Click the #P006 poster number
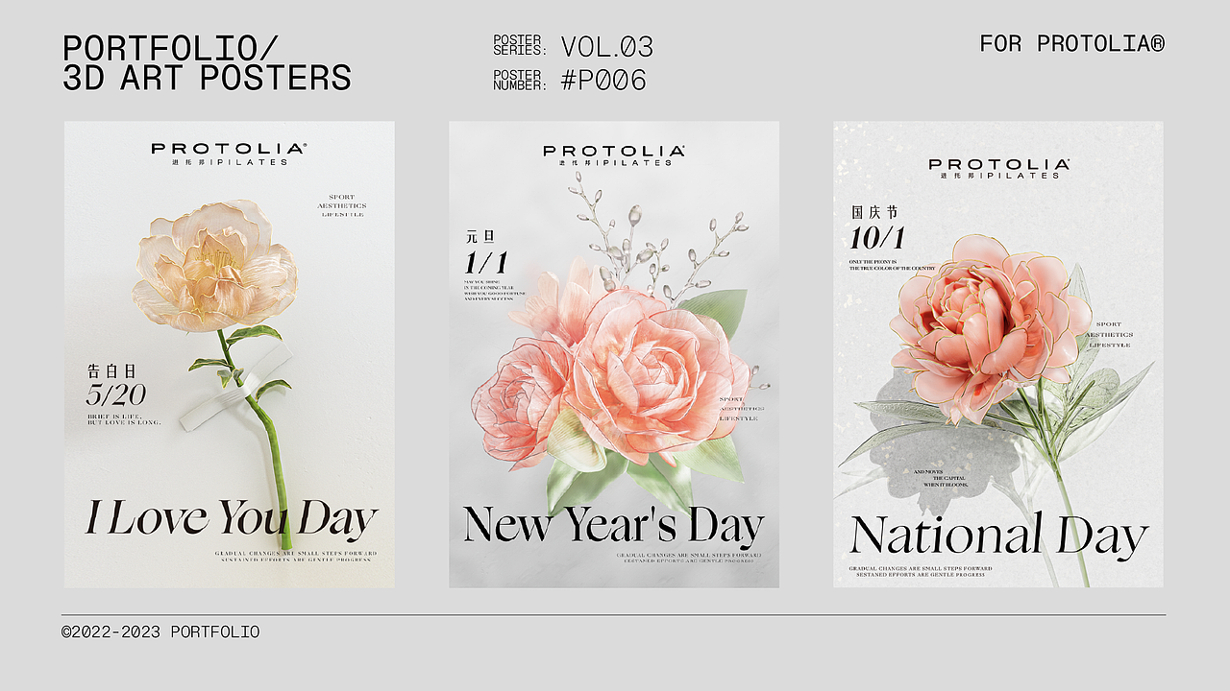 (603, 81)
